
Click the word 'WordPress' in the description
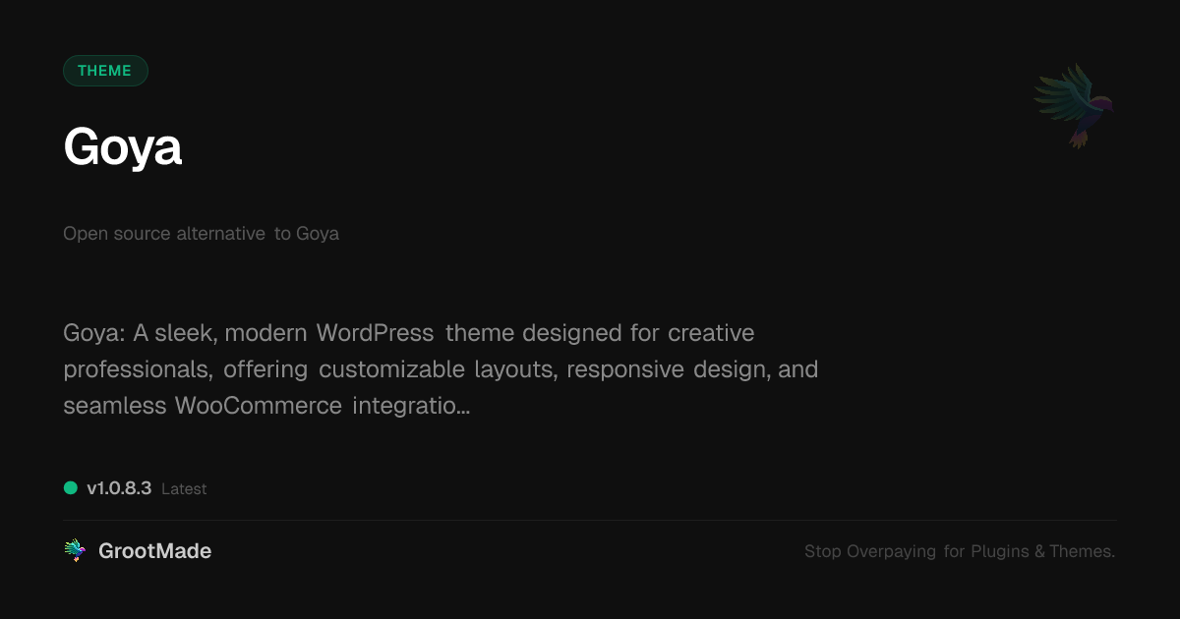(375, 333)
